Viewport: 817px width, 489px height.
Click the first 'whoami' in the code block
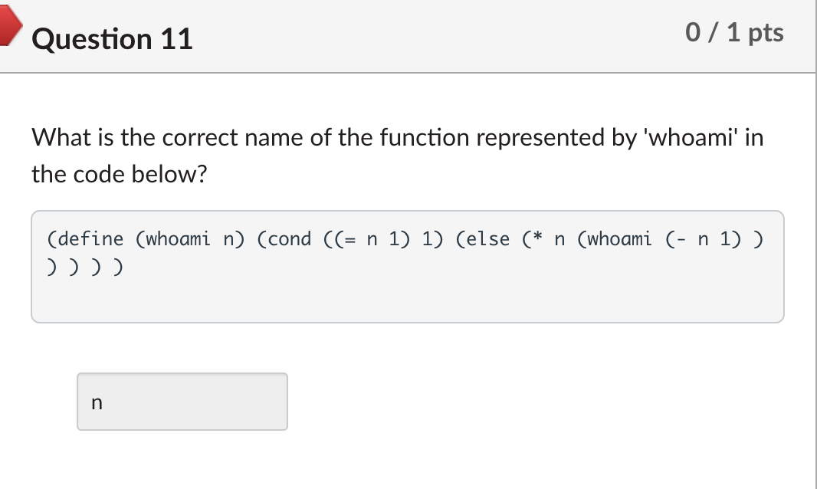[179, 239]
